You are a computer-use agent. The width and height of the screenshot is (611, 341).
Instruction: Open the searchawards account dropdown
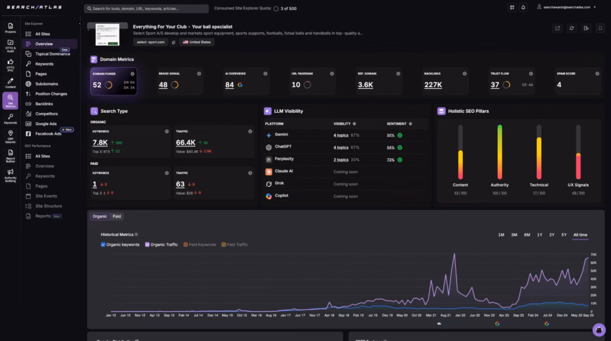point(566,7)
